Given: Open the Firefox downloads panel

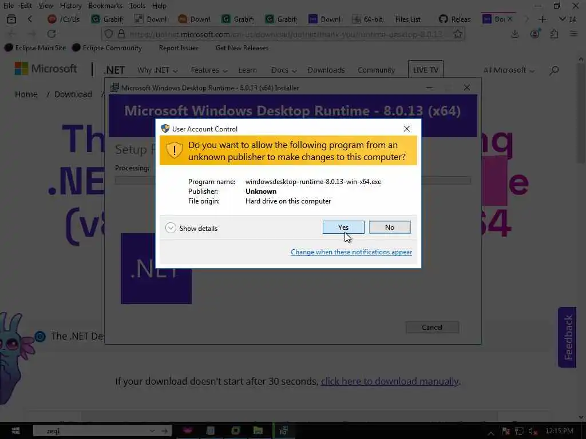Looking at the screenshot, I should pyautogui.click(x=514, y=34).
